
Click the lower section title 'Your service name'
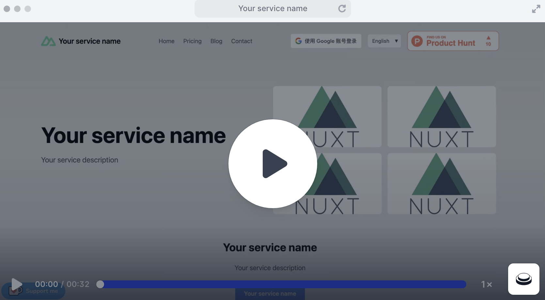click(270, 247)
